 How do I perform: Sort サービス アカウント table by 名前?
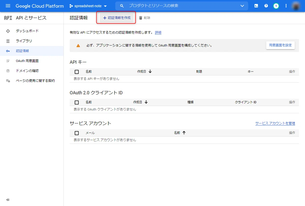click(180, 133)
